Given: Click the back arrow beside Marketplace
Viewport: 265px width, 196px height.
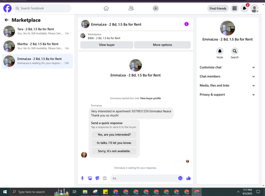Looking at the screenshot, I should 6,20.
